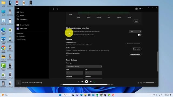Open the Windows Start menu
The height and width of the screenshot is (97, 173).
60,95
